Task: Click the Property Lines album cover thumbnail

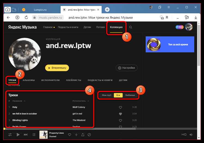Action: tap(44, 135)
